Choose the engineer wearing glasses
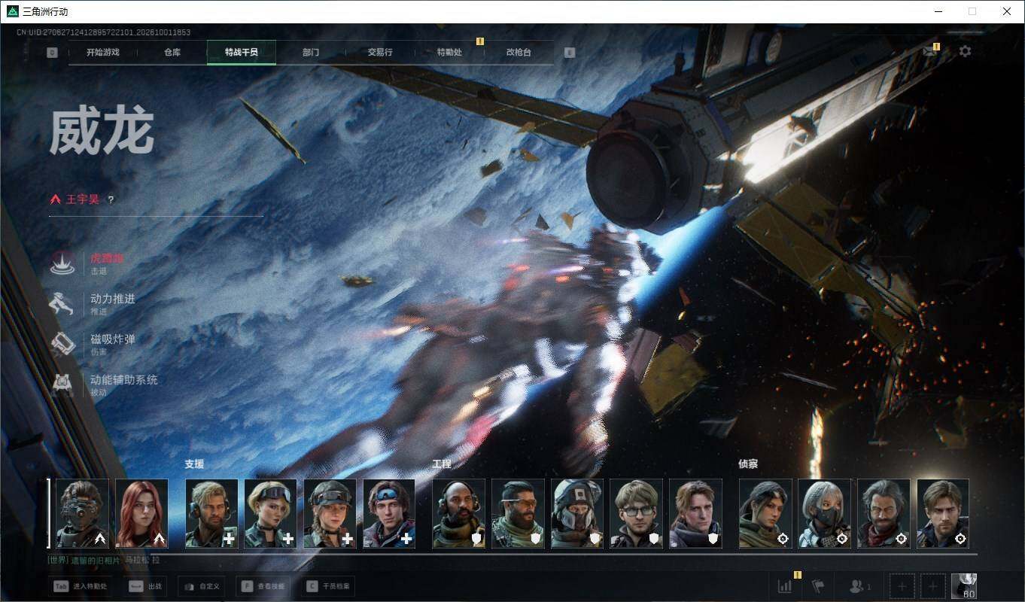This screenshot has width=1025, height=602. tap(637, 513)
